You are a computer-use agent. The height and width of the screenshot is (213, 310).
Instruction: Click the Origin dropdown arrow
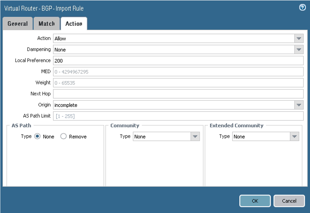tap(299, 105)
